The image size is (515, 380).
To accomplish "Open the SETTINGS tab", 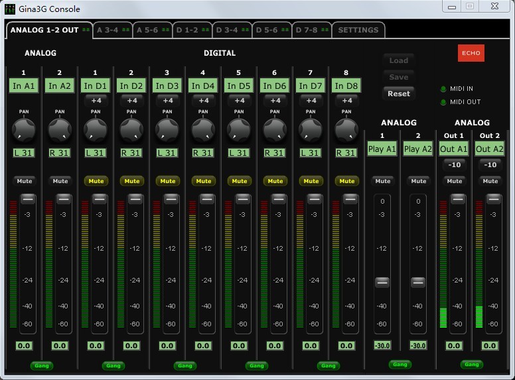I will coord(358,31).
